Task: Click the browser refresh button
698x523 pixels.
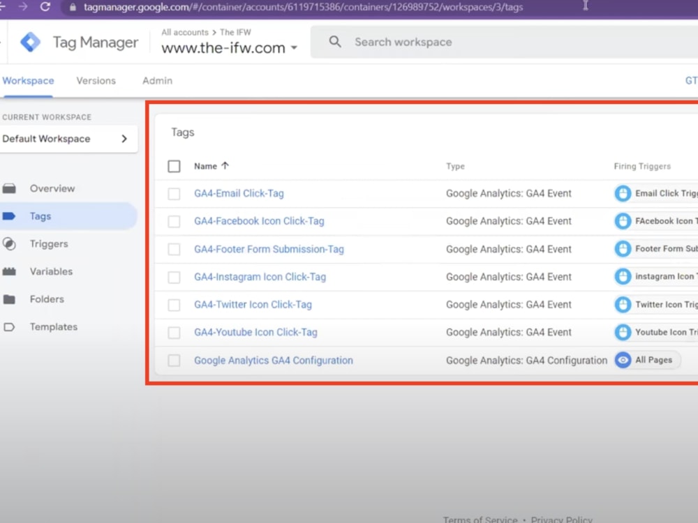Action: 45,8
